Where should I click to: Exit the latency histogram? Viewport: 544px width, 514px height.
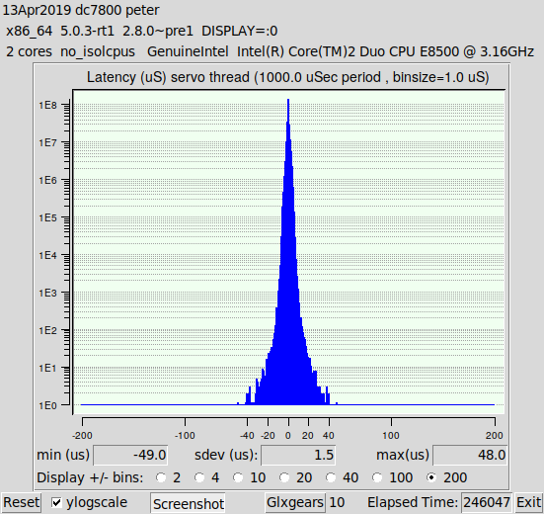[x=528, y=502]
